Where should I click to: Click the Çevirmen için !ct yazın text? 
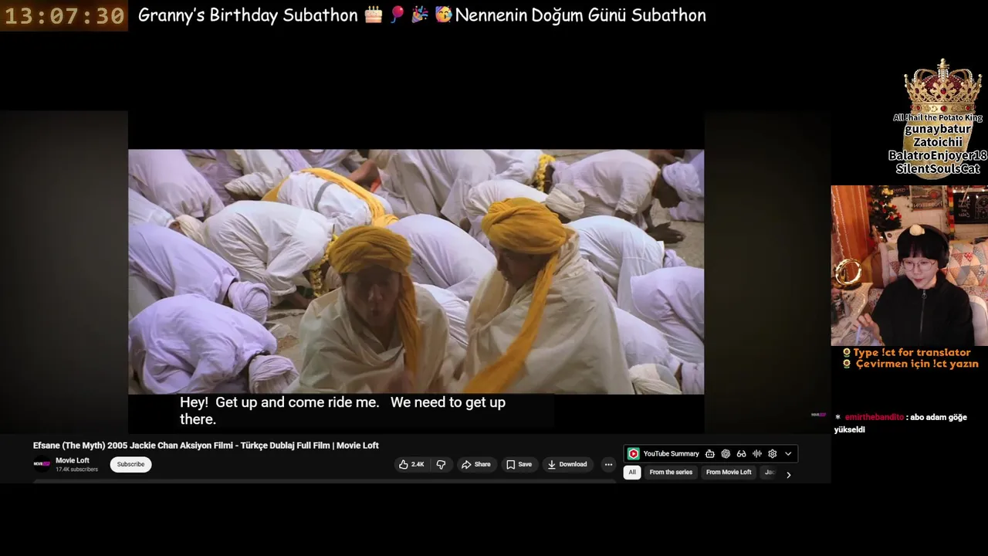[x=916, y=364]
